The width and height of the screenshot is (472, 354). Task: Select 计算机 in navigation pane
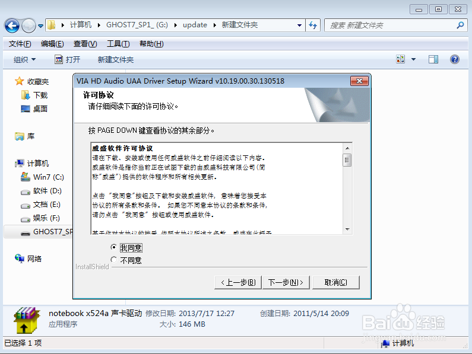(38, 163)
